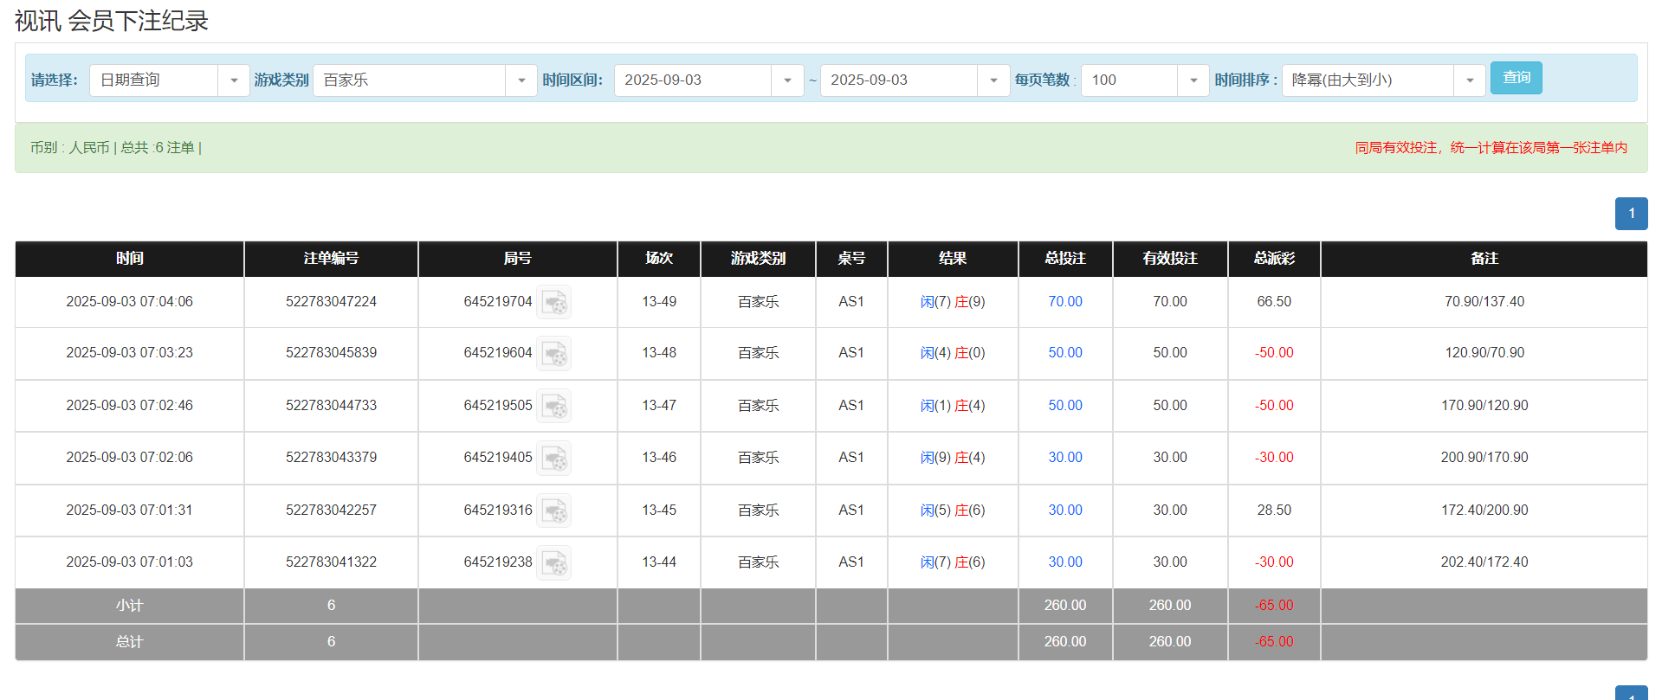Image resolution: width=1662 pixels, height=700 pixels.
Task: View replay for round 645219316
Action: (x=553, y=511)
